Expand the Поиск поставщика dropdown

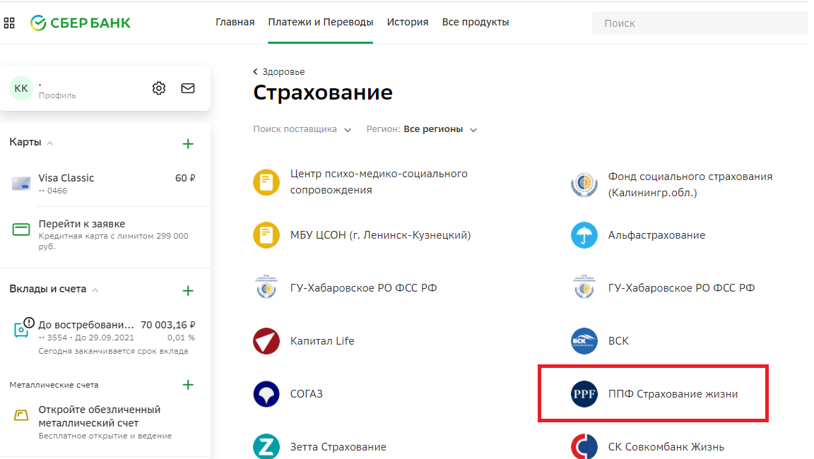pyautogui.click(x=302, y=129)
